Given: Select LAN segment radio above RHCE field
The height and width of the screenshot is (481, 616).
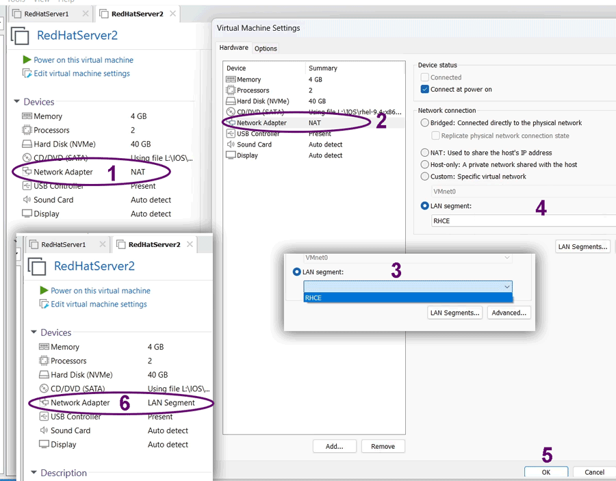Looking at the screenshot, I should click(424, 206).
